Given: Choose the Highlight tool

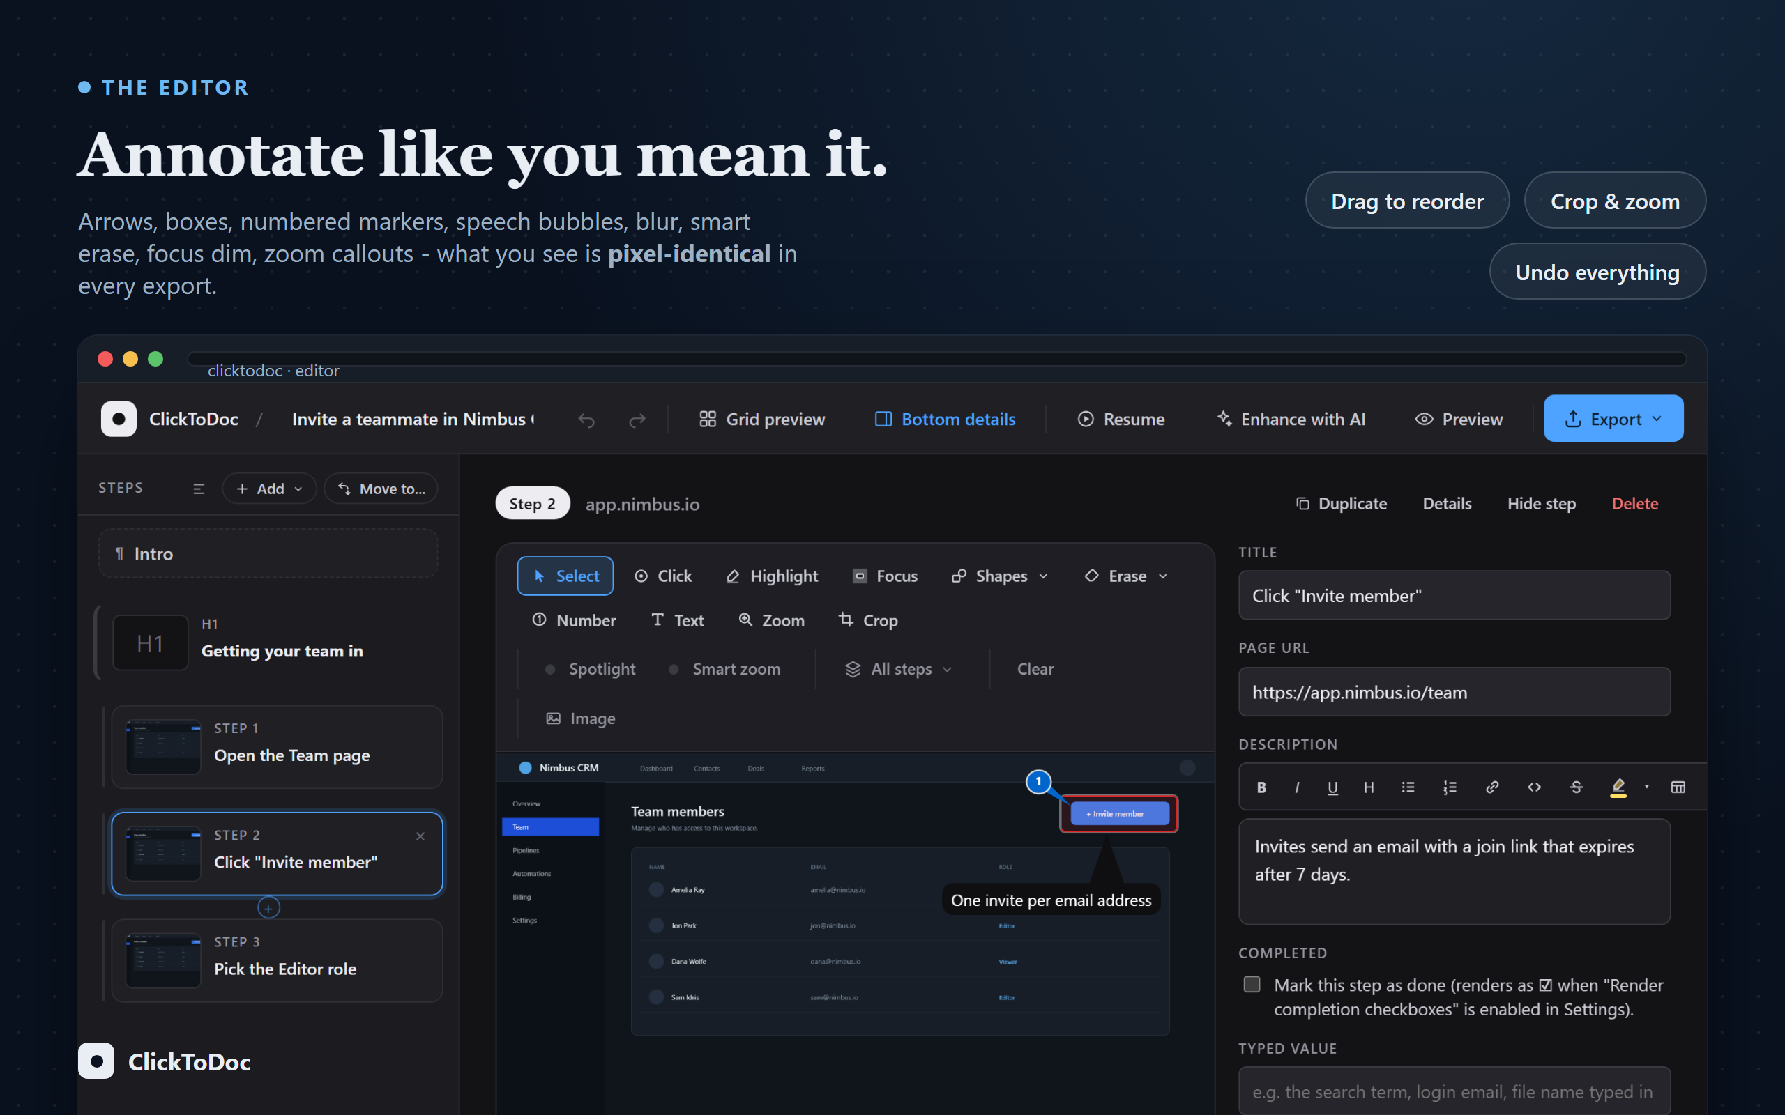Looking at the screenshot, I should point(773,576).
